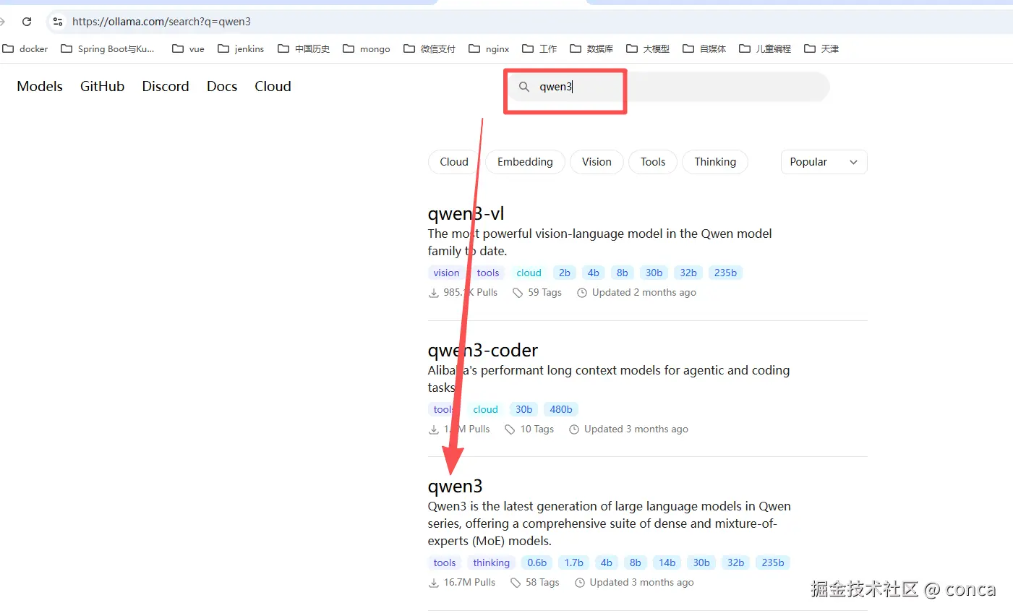Open the qwen3-coder model page

tap(483, 351)
